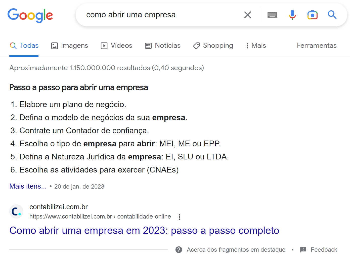The width and height of the screenshot is (350, 260).
Task: Open the three-dot menu next to contabilizei result
Action: 180,216
